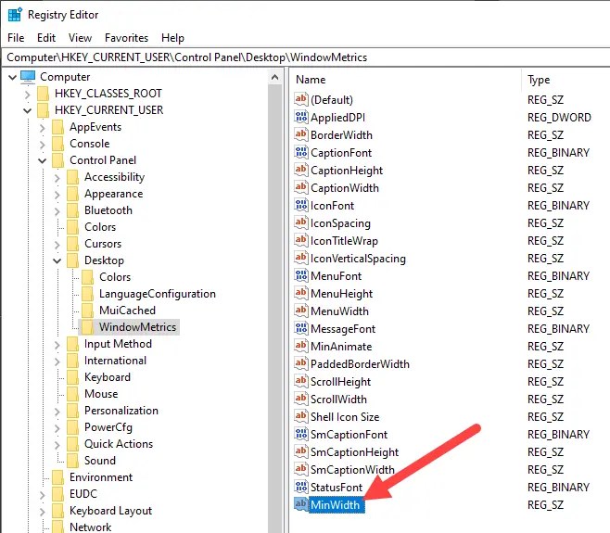Select the Environment key
This screenshot has width=610, height=533.
(101, 477)
